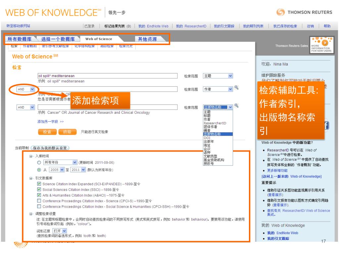The width and height of the screenshot is (339, 254).
Task: Choose 授权号 in dropdown list
Action: pyautogui.click(x=218, y=163)
